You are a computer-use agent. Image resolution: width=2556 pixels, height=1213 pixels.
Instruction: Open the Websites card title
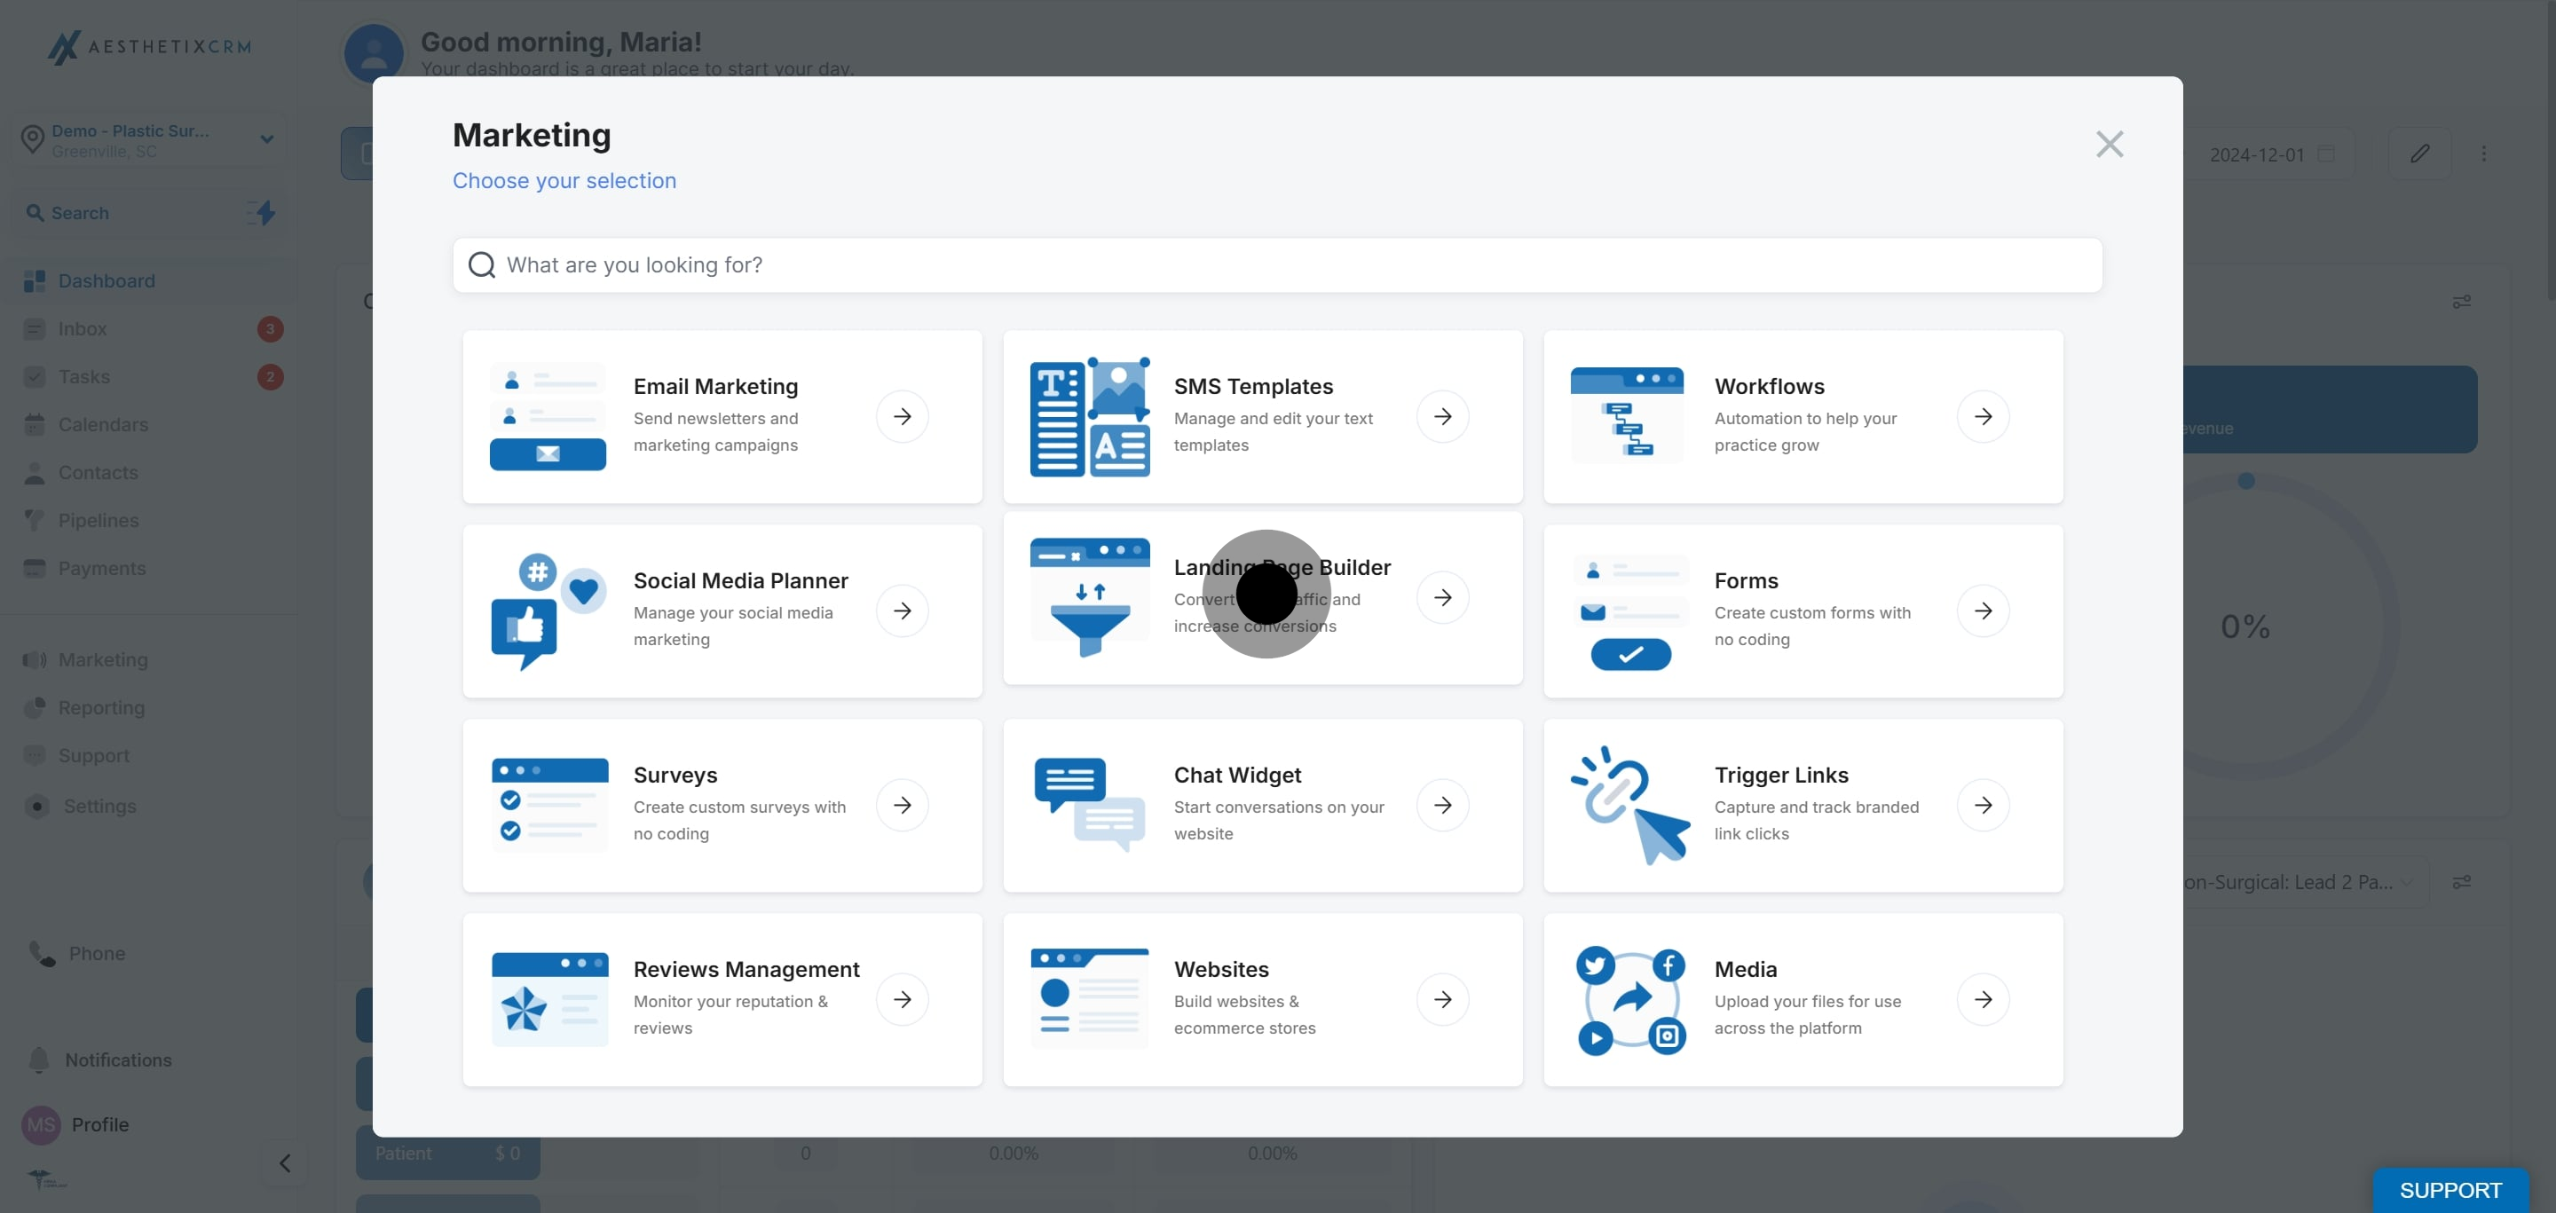(1220, 969)
